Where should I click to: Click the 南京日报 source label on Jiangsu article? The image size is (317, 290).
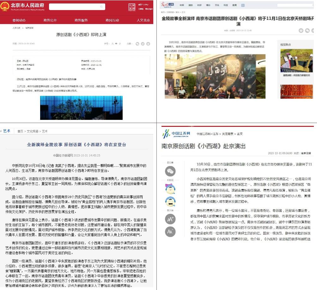click(306, 153)
